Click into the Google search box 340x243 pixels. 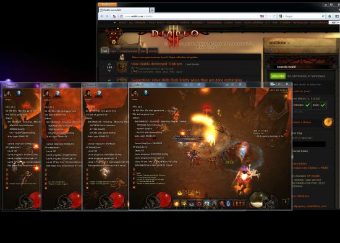coord(302,16)
